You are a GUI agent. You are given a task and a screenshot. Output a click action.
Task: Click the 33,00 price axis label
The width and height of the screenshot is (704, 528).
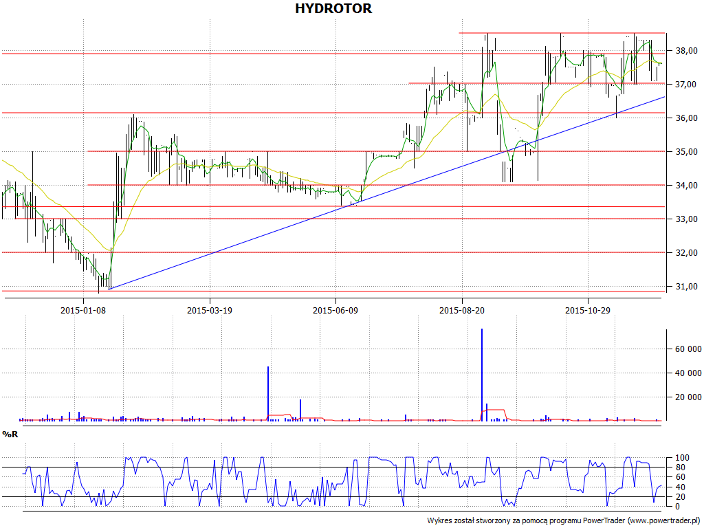pyautogui.click(x=687, y=219)
